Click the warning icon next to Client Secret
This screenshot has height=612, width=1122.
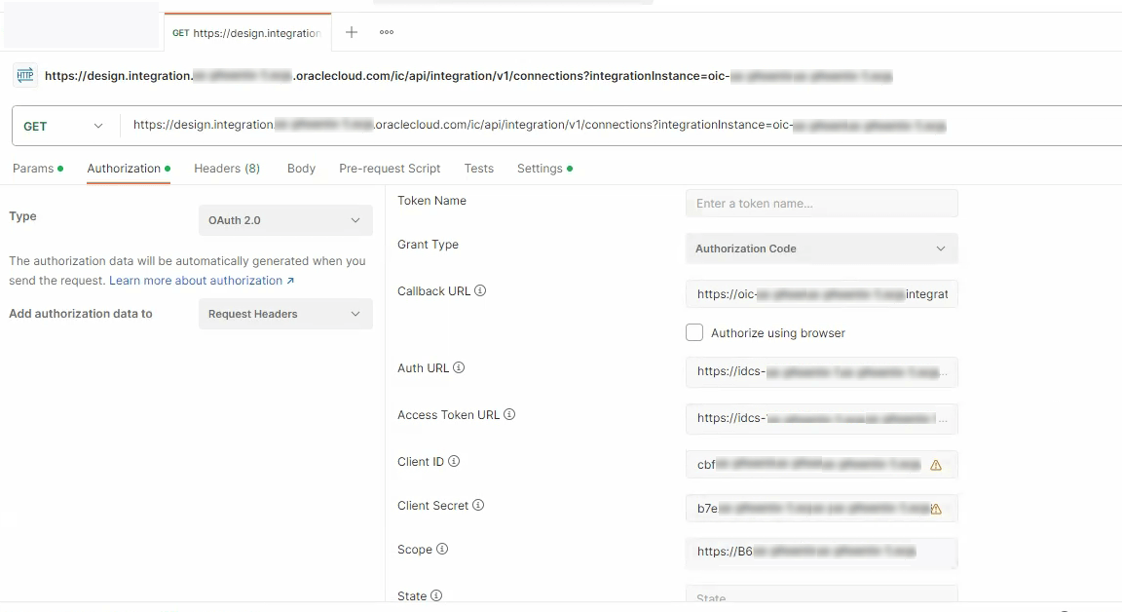936,509
